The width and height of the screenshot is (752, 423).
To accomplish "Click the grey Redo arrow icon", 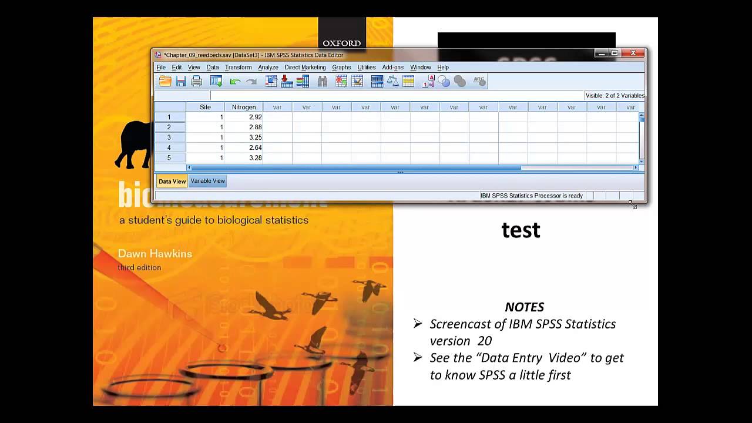I will pyautogui.click(x=251, y=82).
